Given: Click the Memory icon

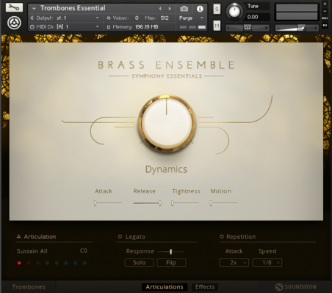Looking at the screenshot, I should pos(109,27).
